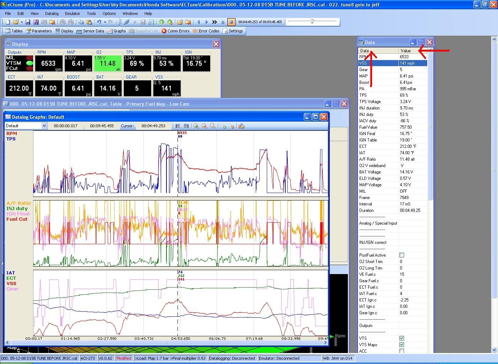Open graph setup chart icon
This screenshot has height=364, width=498.
tap(242, 126)
